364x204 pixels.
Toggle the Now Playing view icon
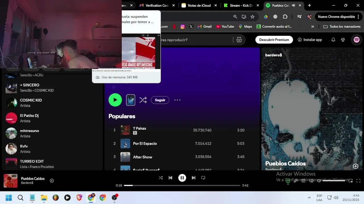pos(288,180)
